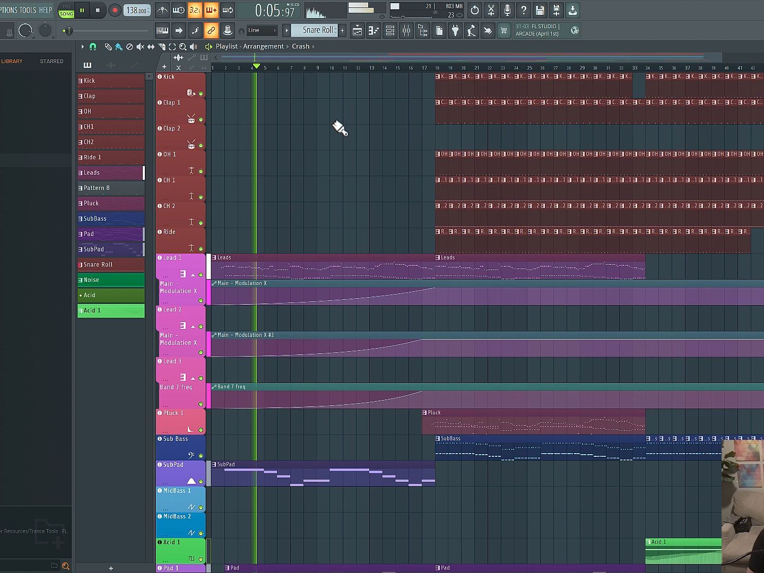Click the tempo 138.000 field
764x573 pixels.
[x=137, y=10]
